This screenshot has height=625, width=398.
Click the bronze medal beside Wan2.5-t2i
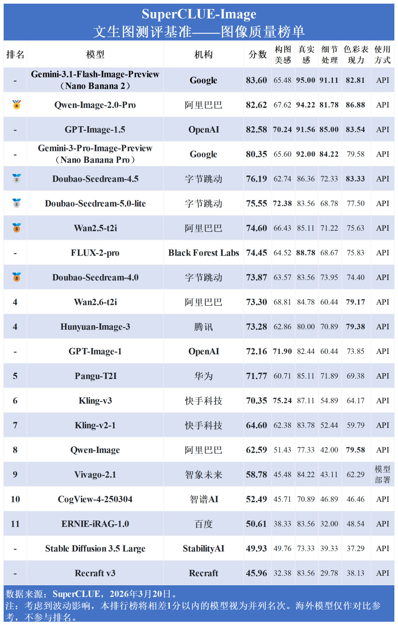tap(17, 228)
